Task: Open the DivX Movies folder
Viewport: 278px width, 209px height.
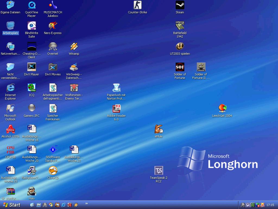Action: tap(53, 67)
